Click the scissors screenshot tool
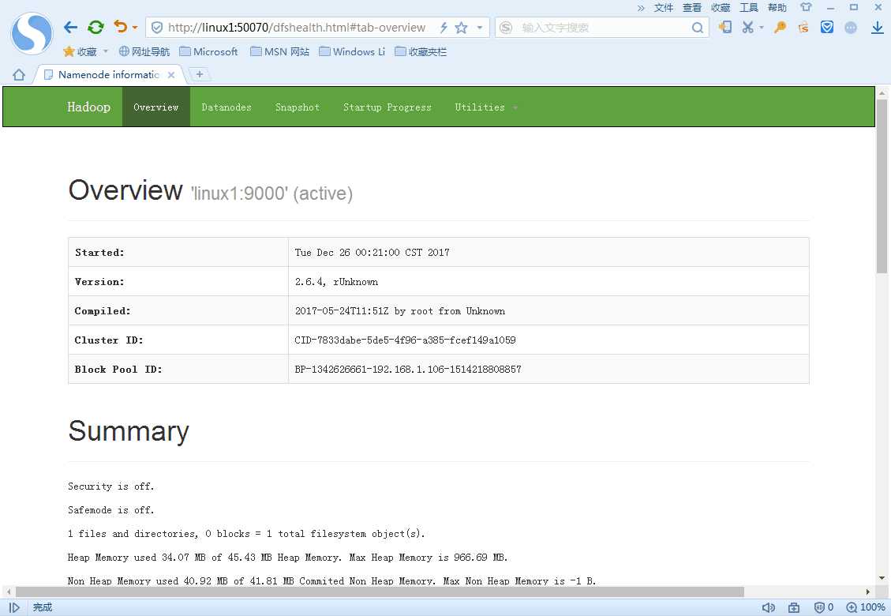Screen dimensions: 891x616 [748, 27]
